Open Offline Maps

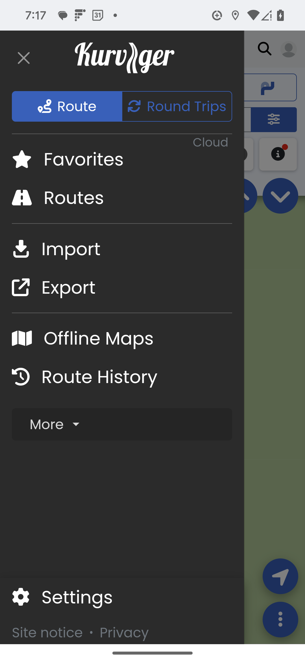pyautogui.click(x=98, y=338)
